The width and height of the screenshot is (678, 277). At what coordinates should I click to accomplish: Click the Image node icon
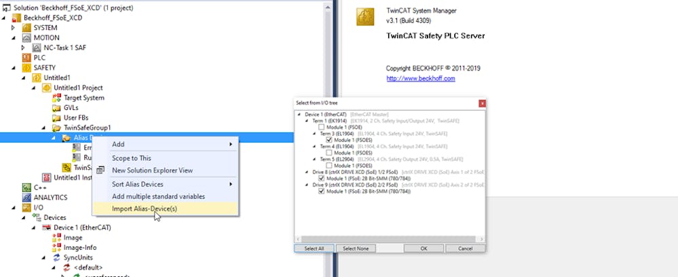coord(56,238)
